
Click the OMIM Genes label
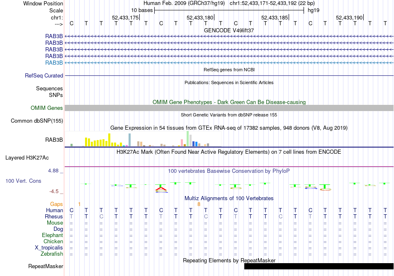click(47, 108)
